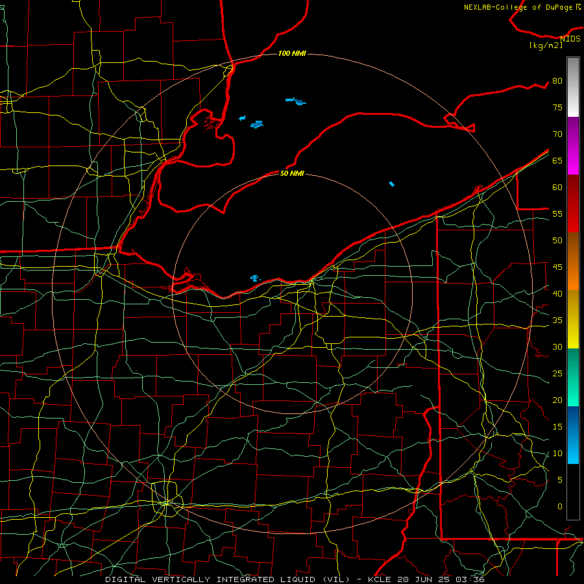Click the 60 value on the color scale
584x584 pixels.
click(557, 188)
